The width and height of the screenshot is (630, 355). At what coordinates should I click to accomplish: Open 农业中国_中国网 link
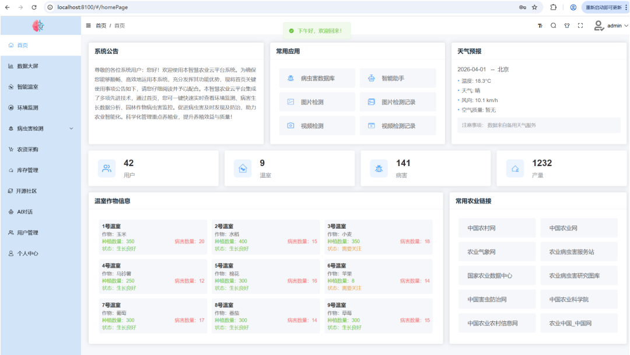579,323
